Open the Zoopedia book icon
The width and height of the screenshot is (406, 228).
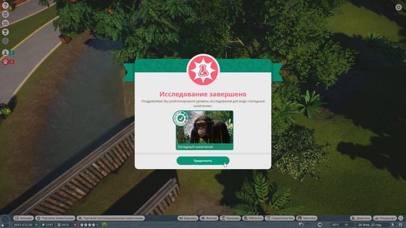pos(5,14)
